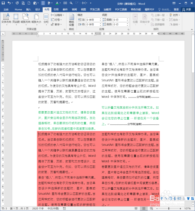Viewport: 195px width, 211px height.
Task: Click the Redo icon in title bar
Action: (x=17, y=3)
